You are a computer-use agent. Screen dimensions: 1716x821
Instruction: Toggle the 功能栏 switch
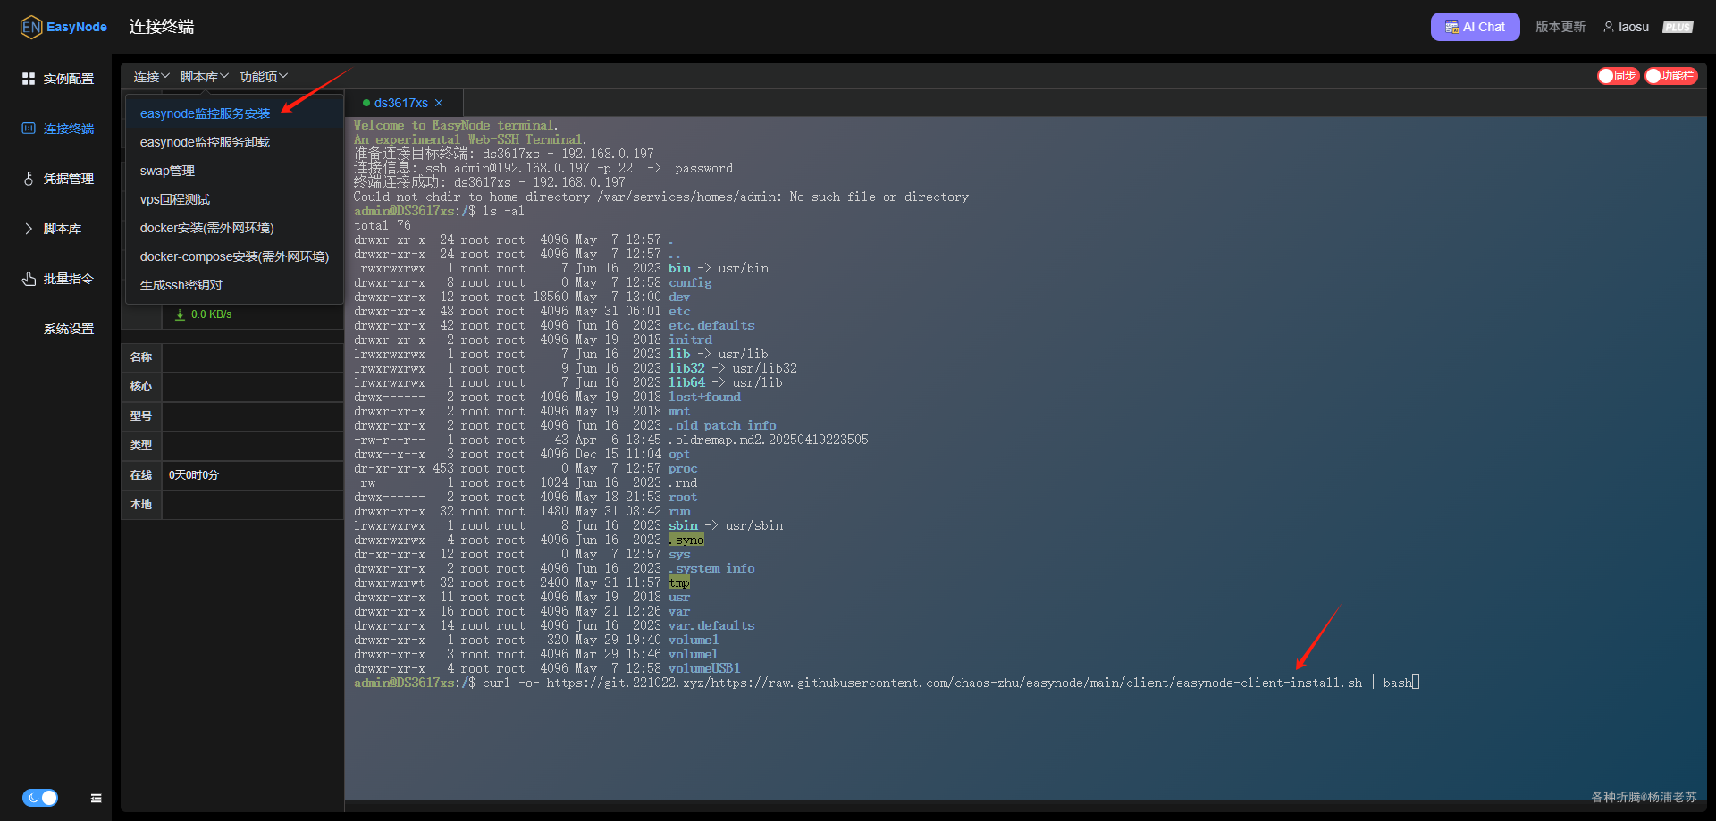[x=1670, y=76]
